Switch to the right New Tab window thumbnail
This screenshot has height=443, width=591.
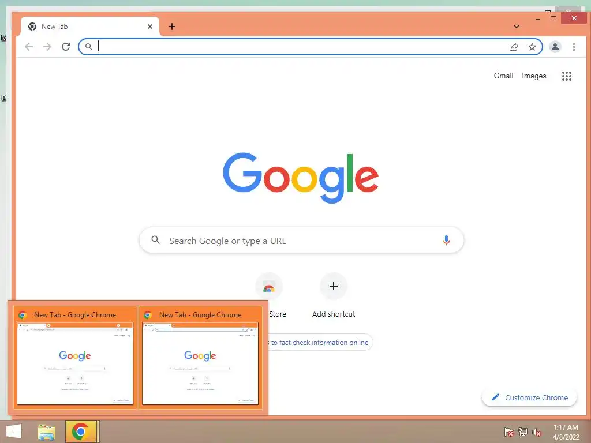(200, 358)
